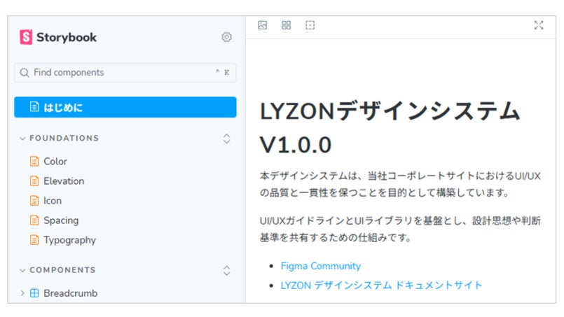This screenshot has width=564, height=317.
Task: Click the LYZONデザインシステム V1.0.0 heading
Action: point(390,127)
